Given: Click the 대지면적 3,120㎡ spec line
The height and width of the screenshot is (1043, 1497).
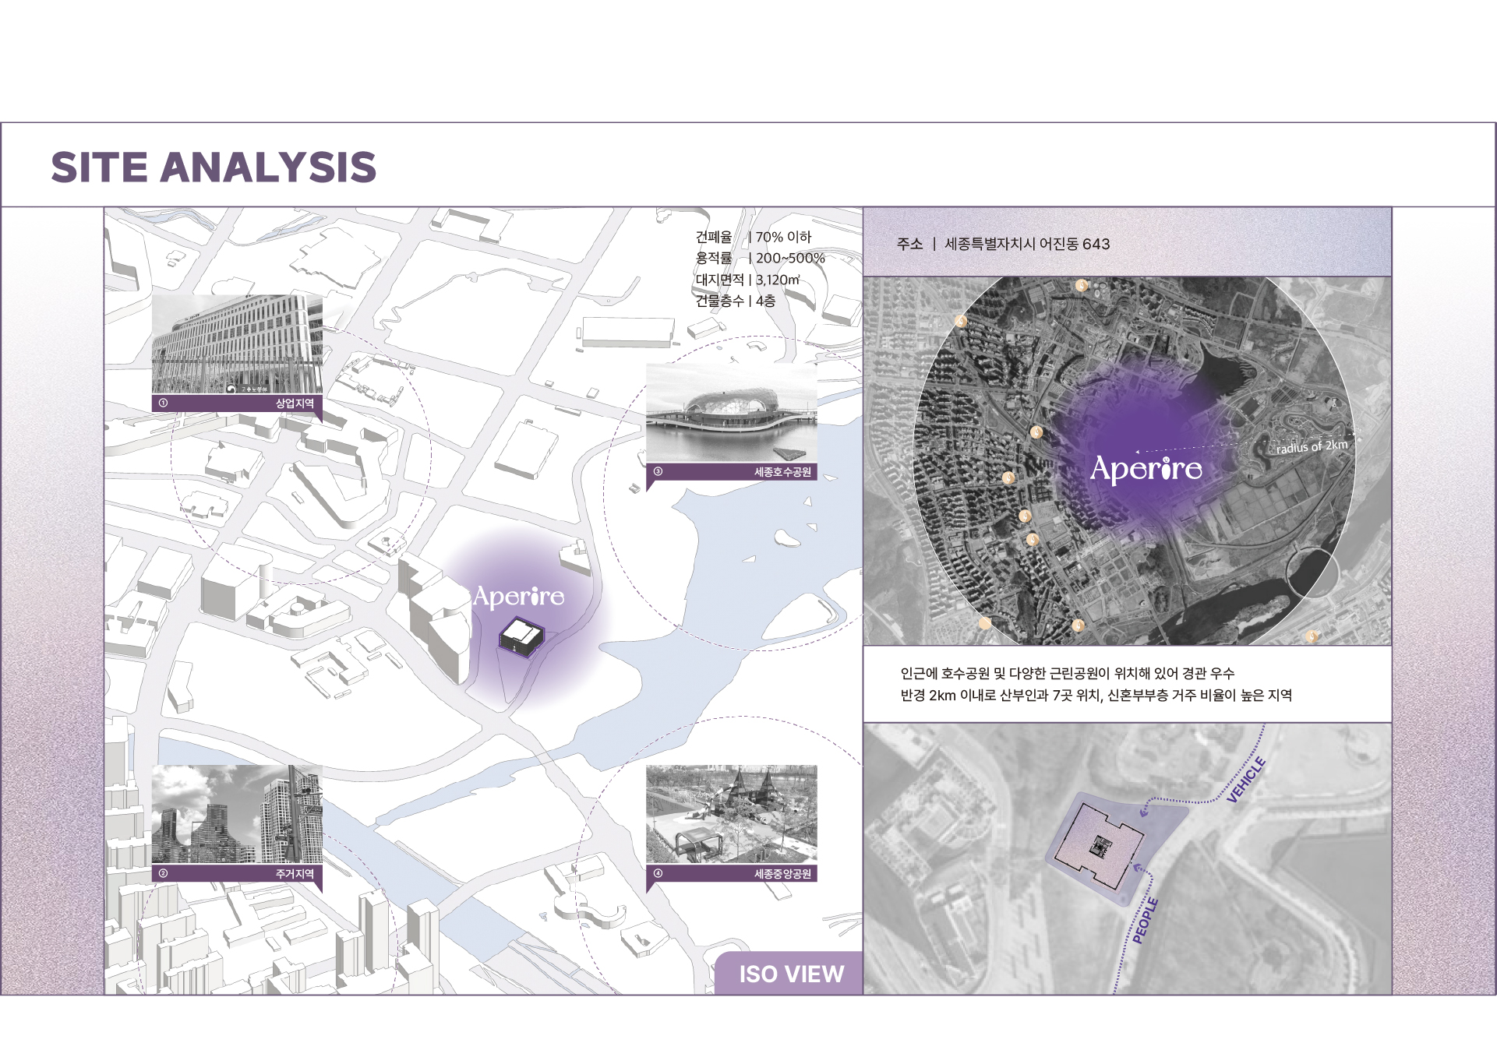Looking at the screenshot, I should [747, 280].
